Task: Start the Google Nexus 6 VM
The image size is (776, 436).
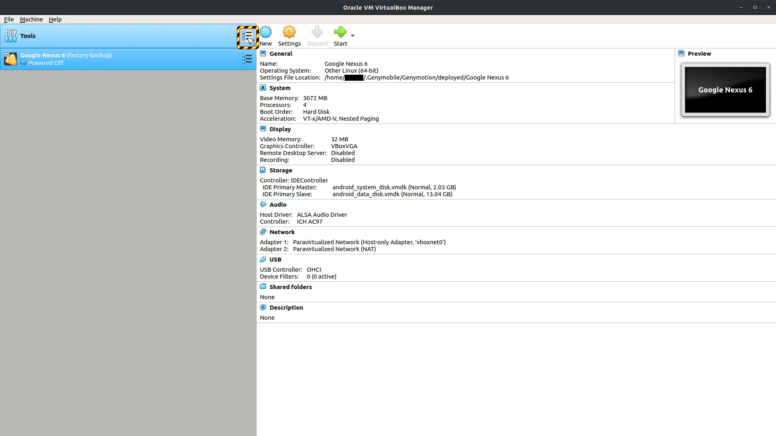Action: tap(341, 36)
